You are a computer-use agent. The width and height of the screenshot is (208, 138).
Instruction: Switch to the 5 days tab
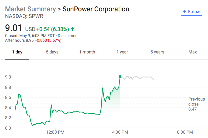pos(52,52)
